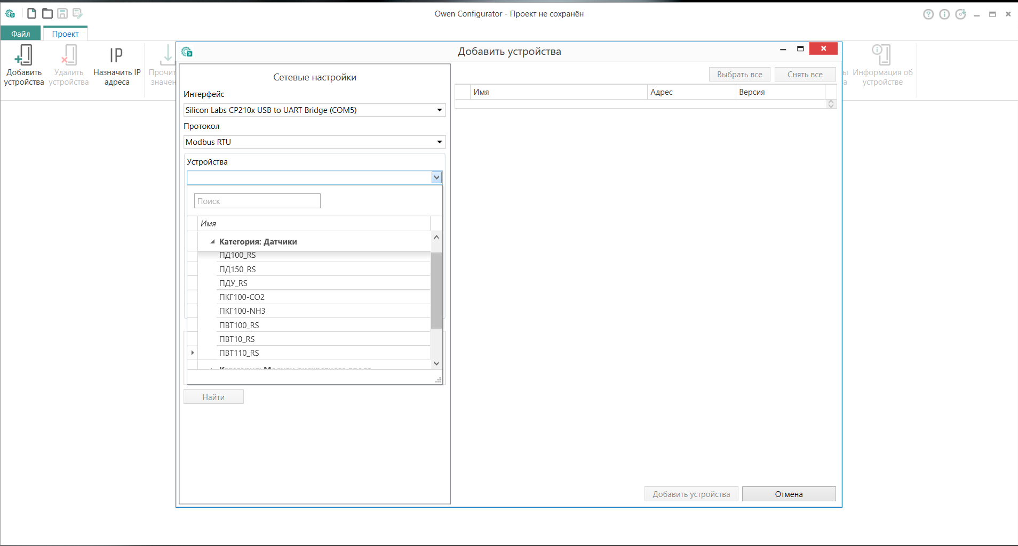Select ПВТ110_RS in the device list
The image size is (1018, 546).
239,353
